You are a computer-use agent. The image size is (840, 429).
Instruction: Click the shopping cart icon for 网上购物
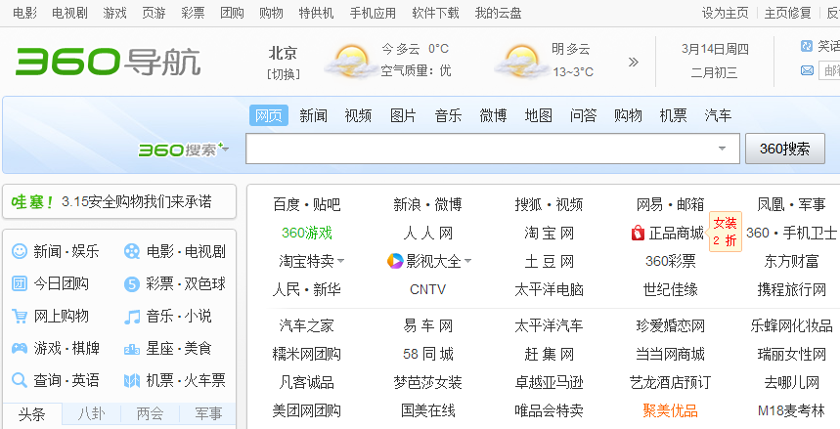pos(20,317)
